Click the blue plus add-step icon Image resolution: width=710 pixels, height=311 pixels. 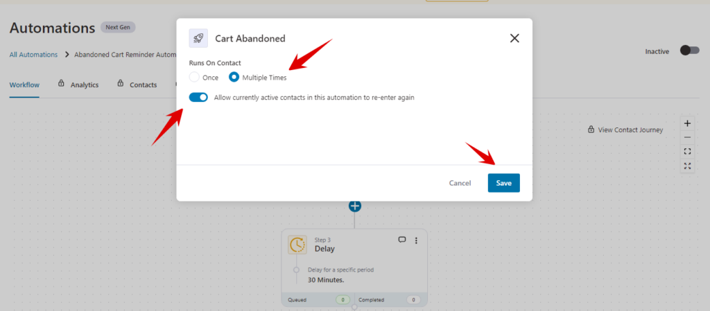[354, 206]
